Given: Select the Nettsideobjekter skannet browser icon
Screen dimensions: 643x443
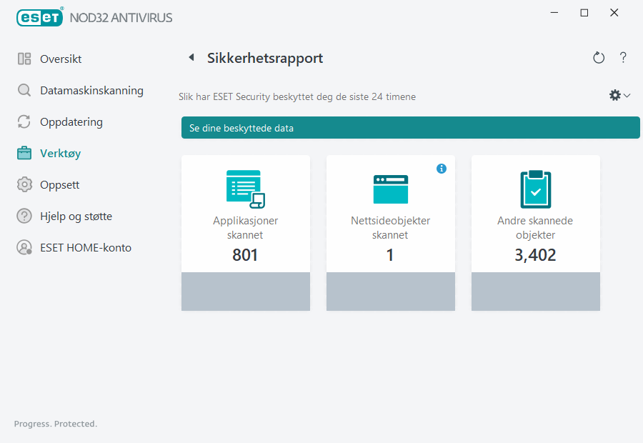Looking at the screenshot, I should click(390, 188).
